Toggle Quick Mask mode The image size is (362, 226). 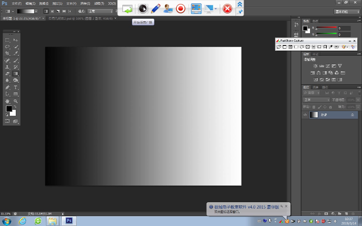click(7, 121)
